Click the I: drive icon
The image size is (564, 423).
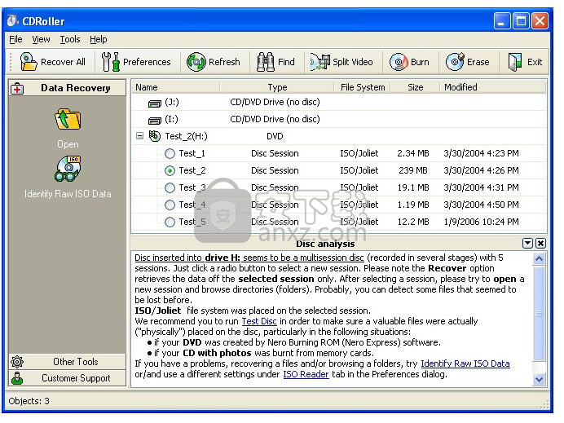click(x=155, y=121)
